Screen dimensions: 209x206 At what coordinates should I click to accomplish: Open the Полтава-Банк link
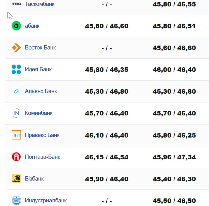42,157
